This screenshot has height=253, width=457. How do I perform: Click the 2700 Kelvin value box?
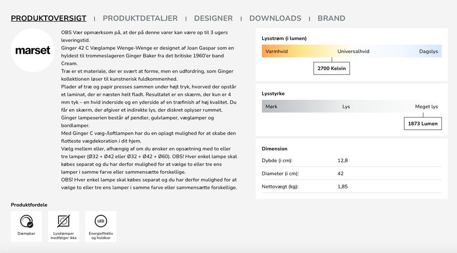(332, 68)
